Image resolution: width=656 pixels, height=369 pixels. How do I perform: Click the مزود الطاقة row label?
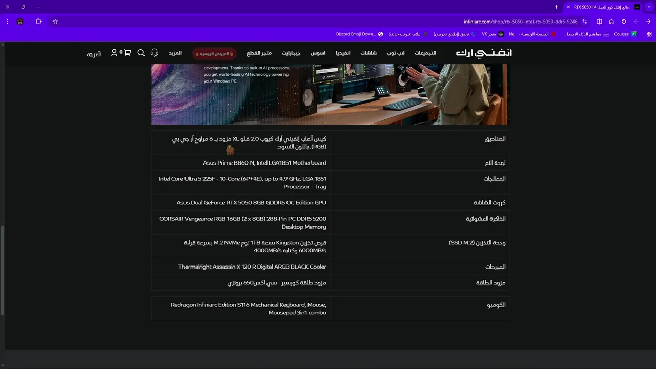click(x=491, y=283)
